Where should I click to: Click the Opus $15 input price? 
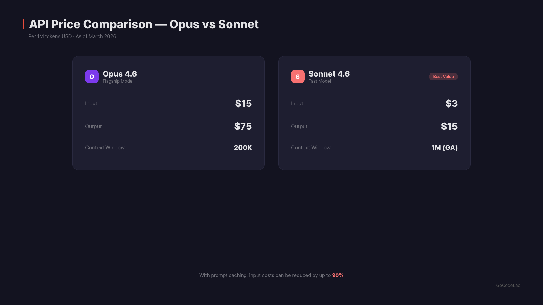click(x=243, y=103)
